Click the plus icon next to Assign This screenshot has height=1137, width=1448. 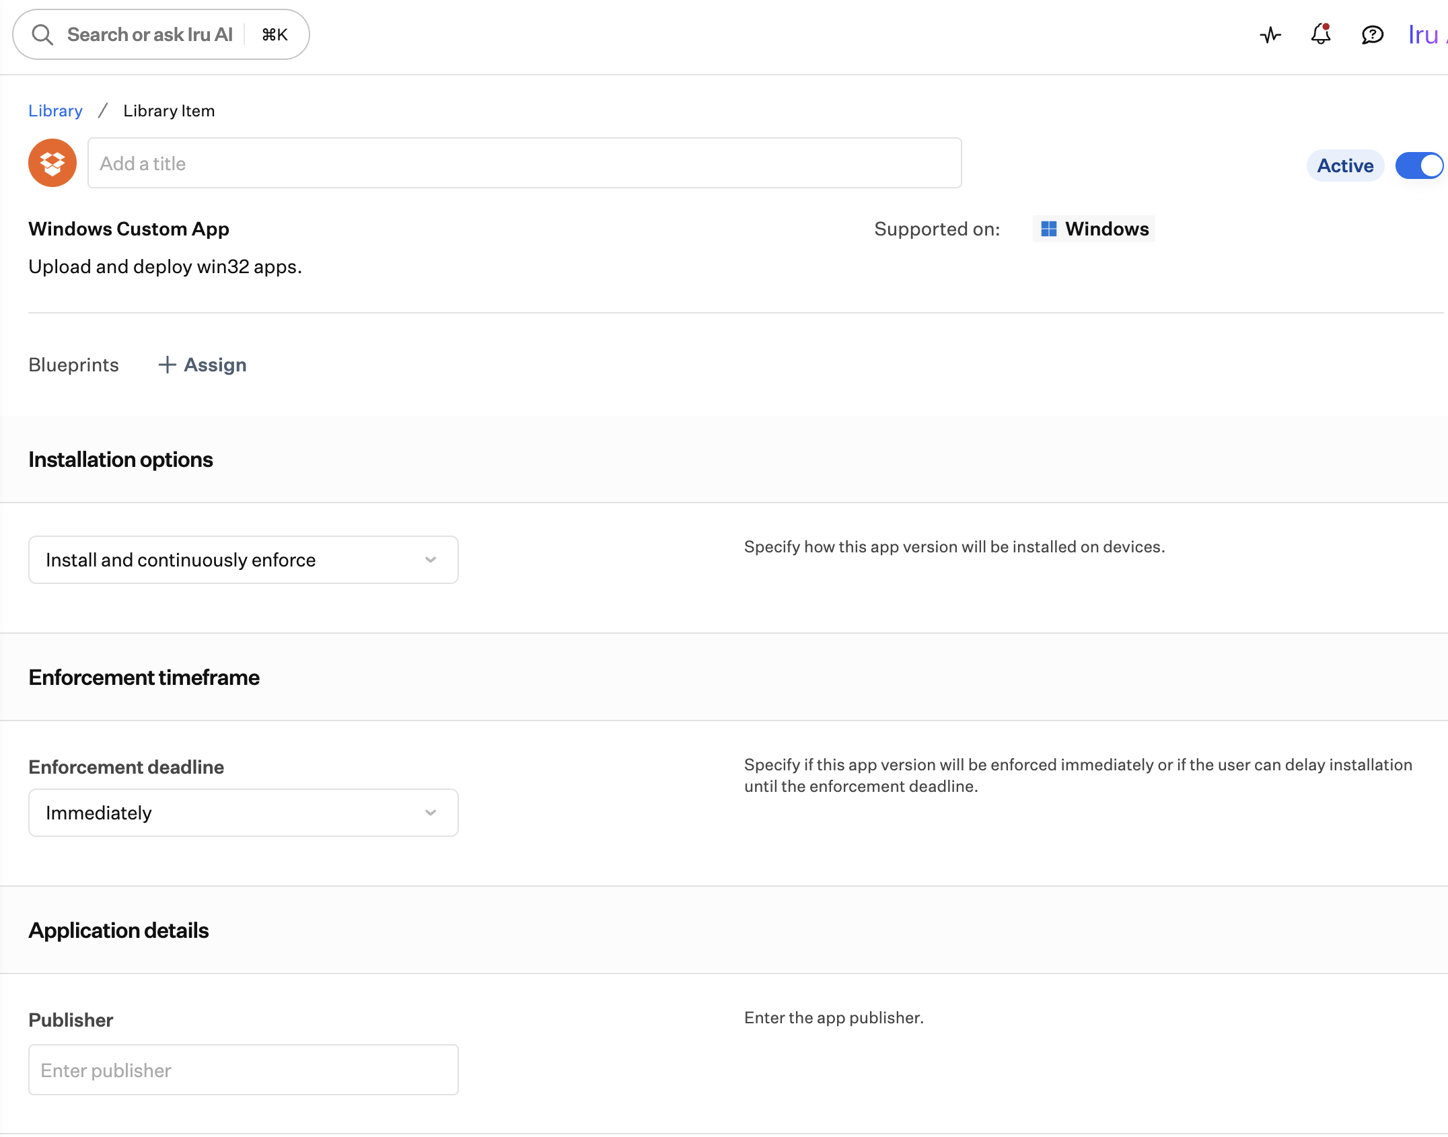pos(166,364)
